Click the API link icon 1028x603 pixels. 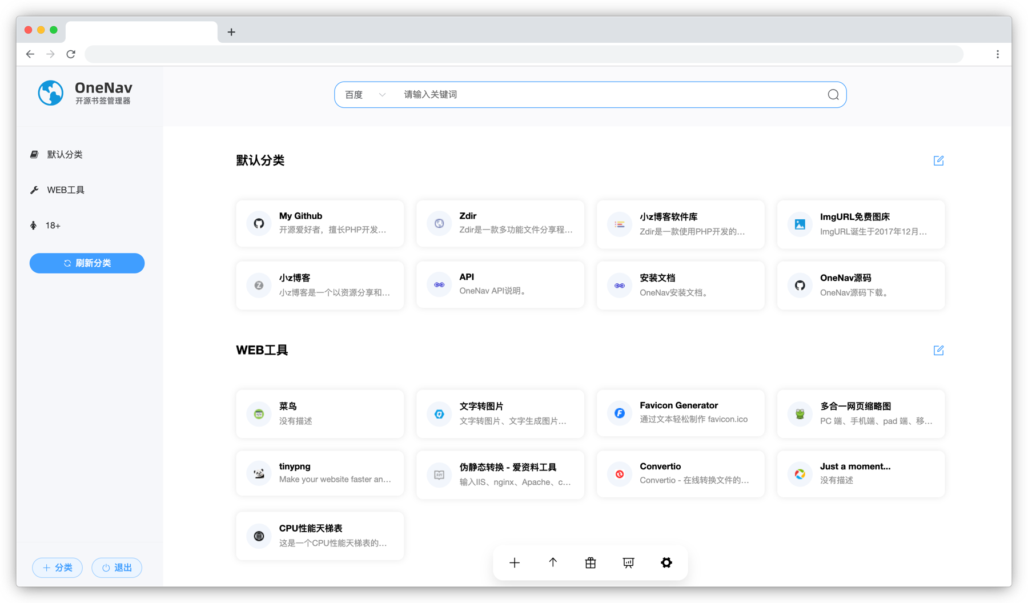pos(439,284)
